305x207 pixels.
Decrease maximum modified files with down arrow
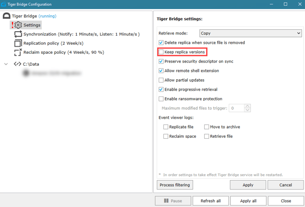(248, 110)
